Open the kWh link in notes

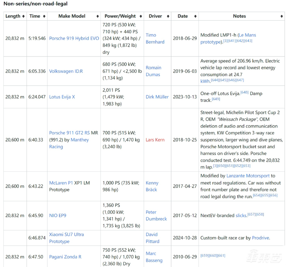pyautogui.click(x=205, y=81)
